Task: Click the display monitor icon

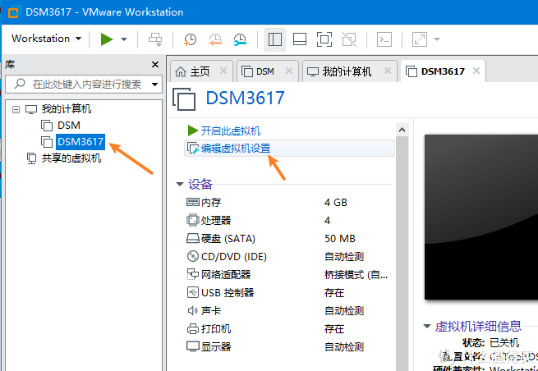Action: 193,346
